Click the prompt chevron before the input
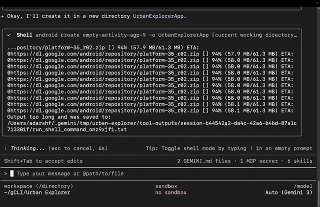The image size is (320, 207). click(x=5, y=173)
